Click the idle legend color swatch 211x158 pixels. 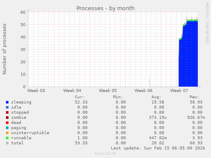[7, 107]
